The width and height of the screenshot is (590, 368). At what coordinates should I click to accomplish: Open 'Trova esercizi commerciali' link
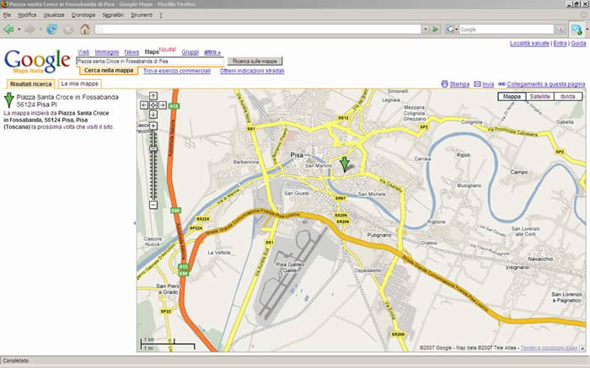point(177,71)
